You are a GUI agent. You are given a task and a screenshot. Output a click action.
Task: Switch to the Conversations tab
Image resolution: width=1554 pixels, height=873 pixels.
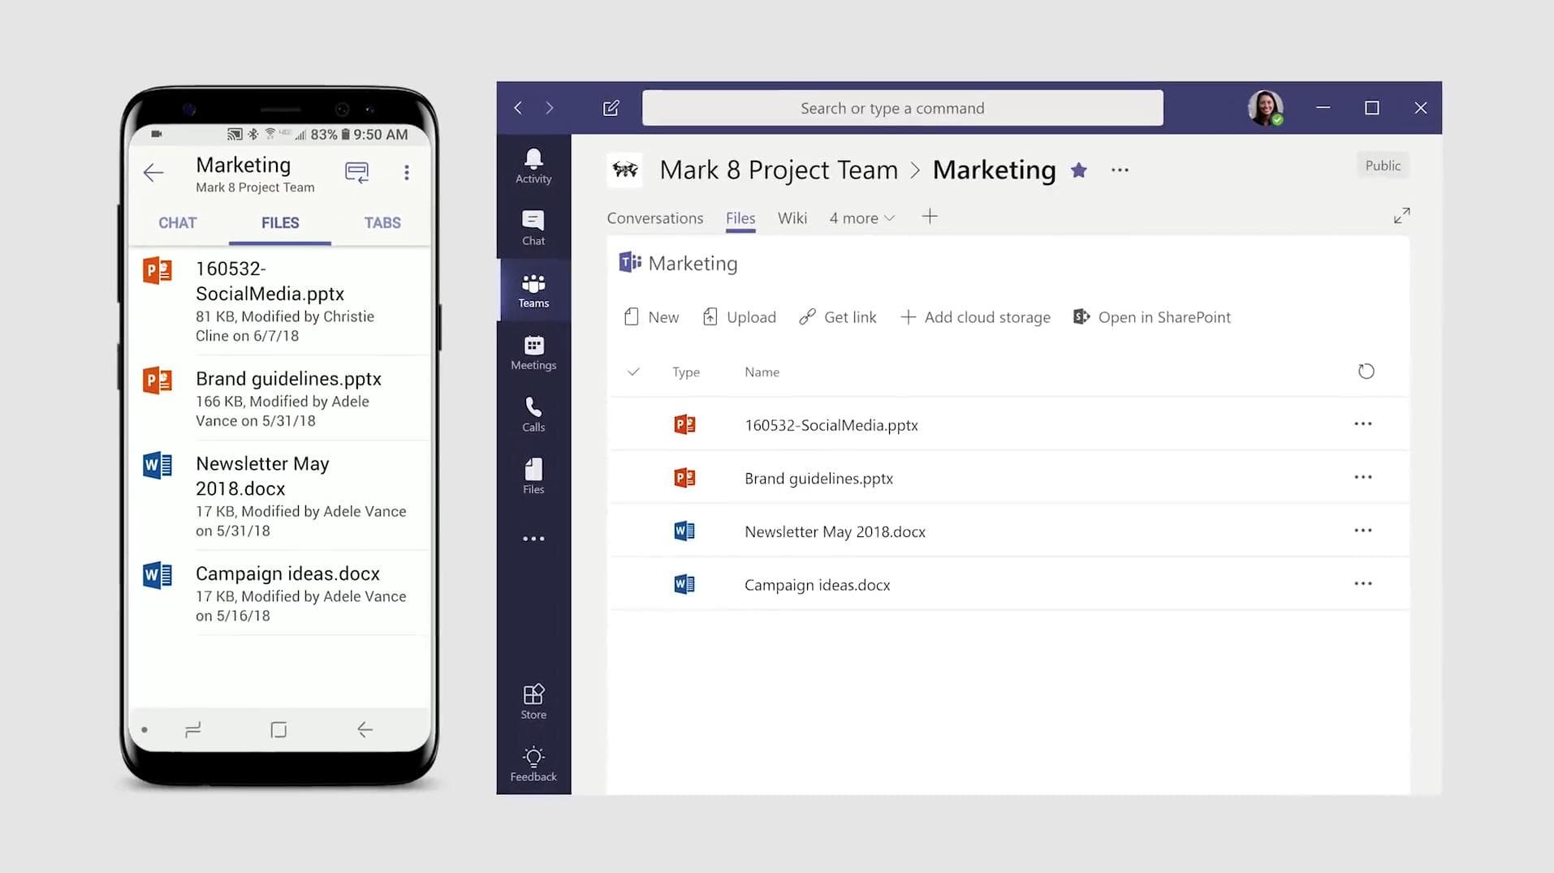pyautogui.click(x=654, y=218)
